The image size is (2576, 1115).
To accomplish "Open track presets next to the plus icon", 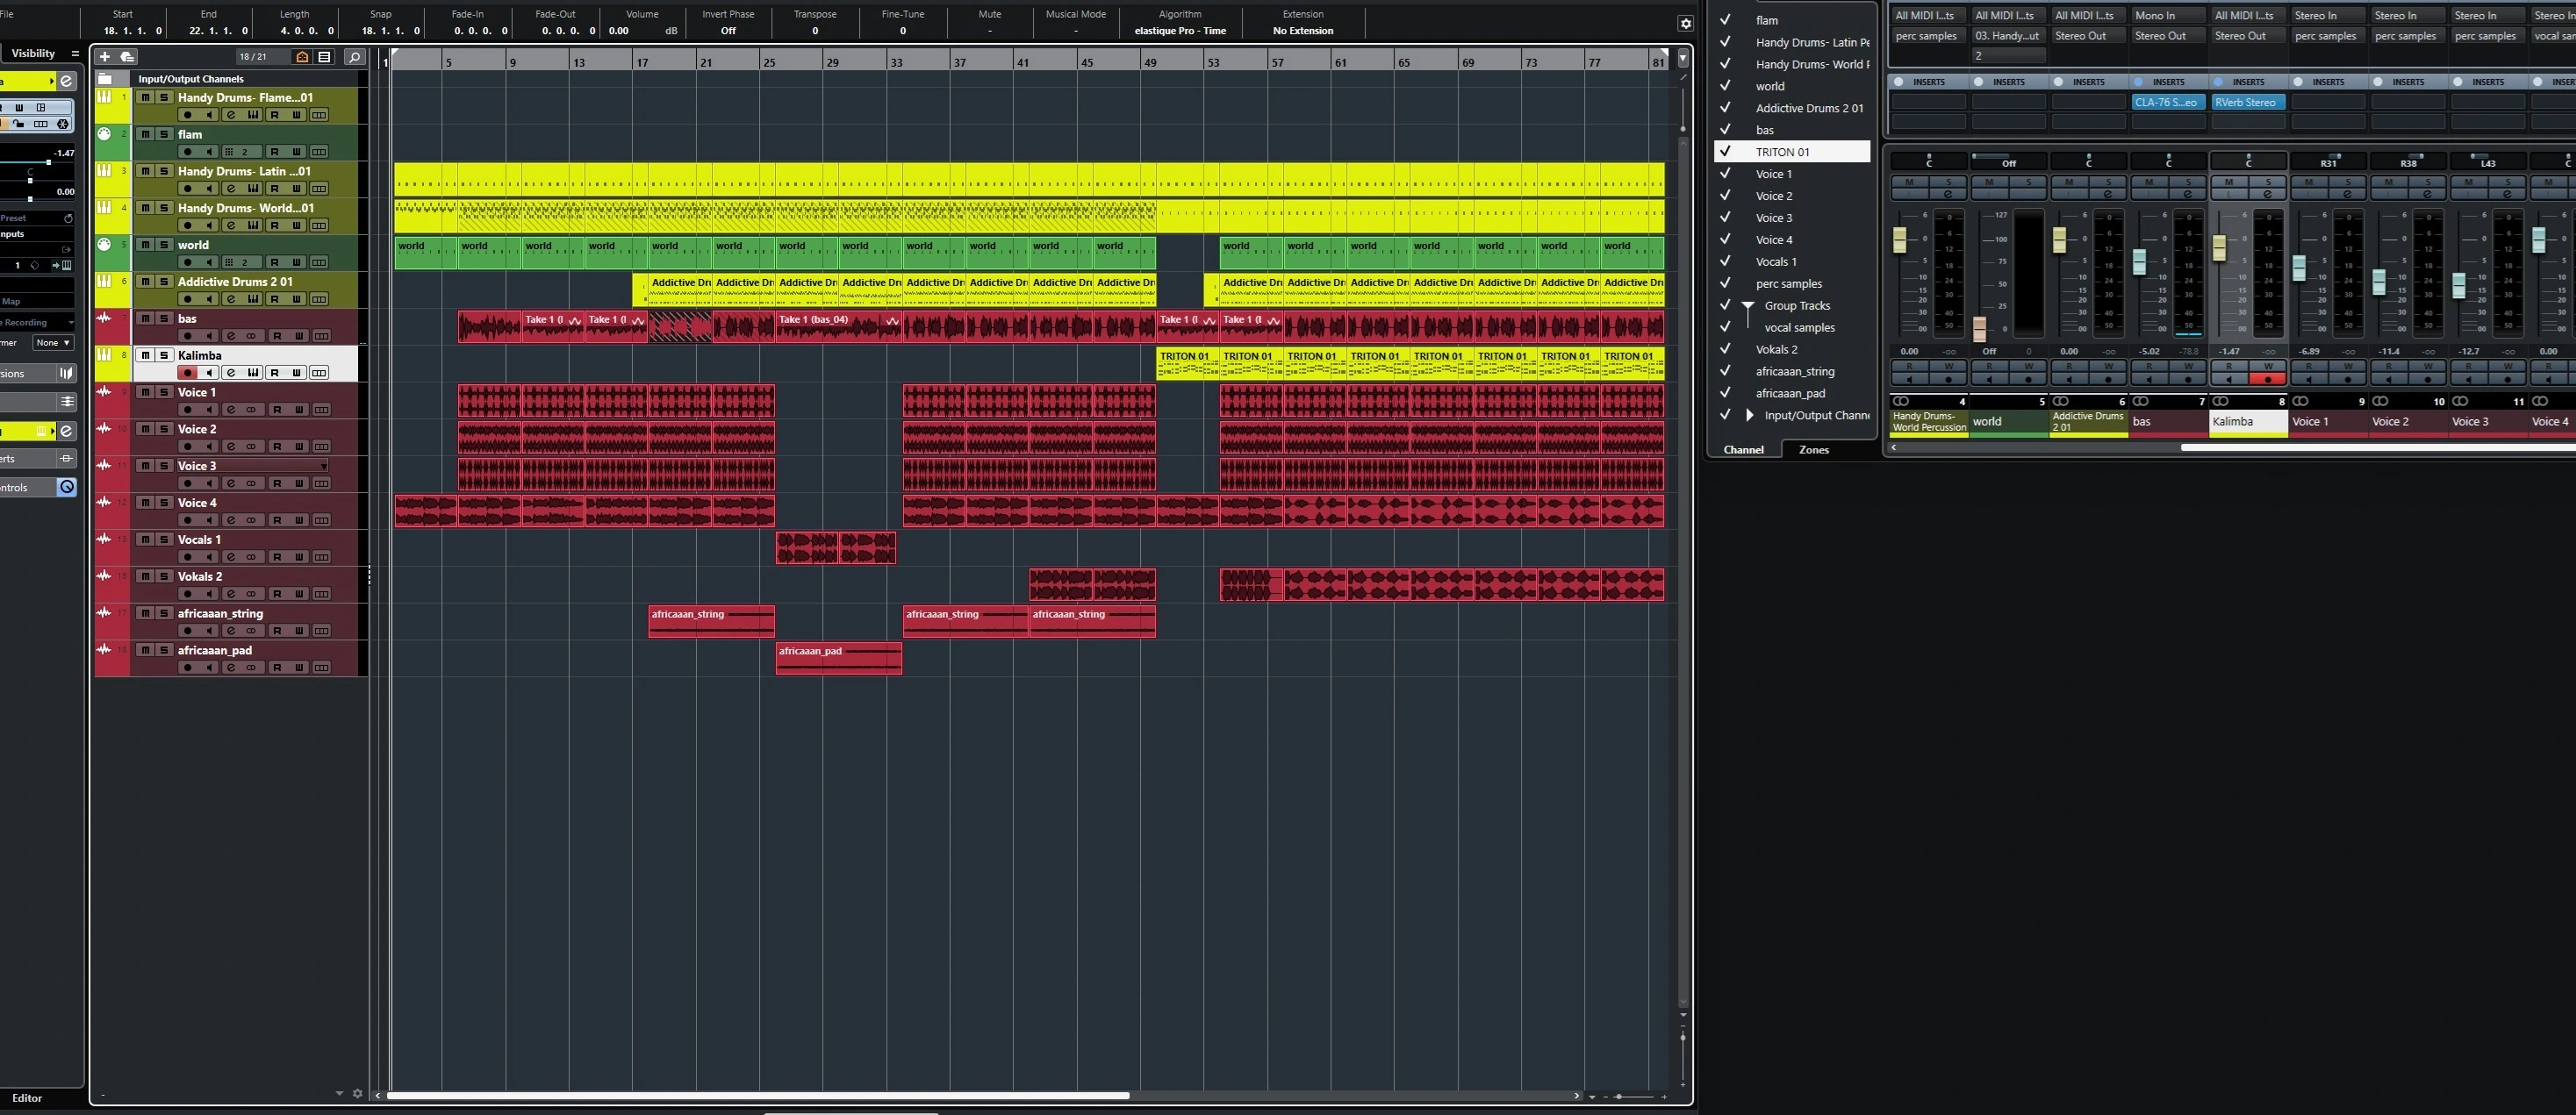I will (128, 57).
